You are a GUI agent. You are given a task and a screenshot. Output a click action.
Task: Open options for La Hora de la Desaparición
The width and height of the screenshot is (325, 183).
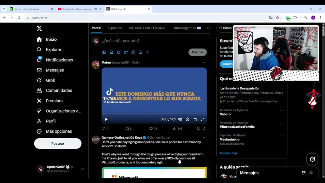coord(282,88)
